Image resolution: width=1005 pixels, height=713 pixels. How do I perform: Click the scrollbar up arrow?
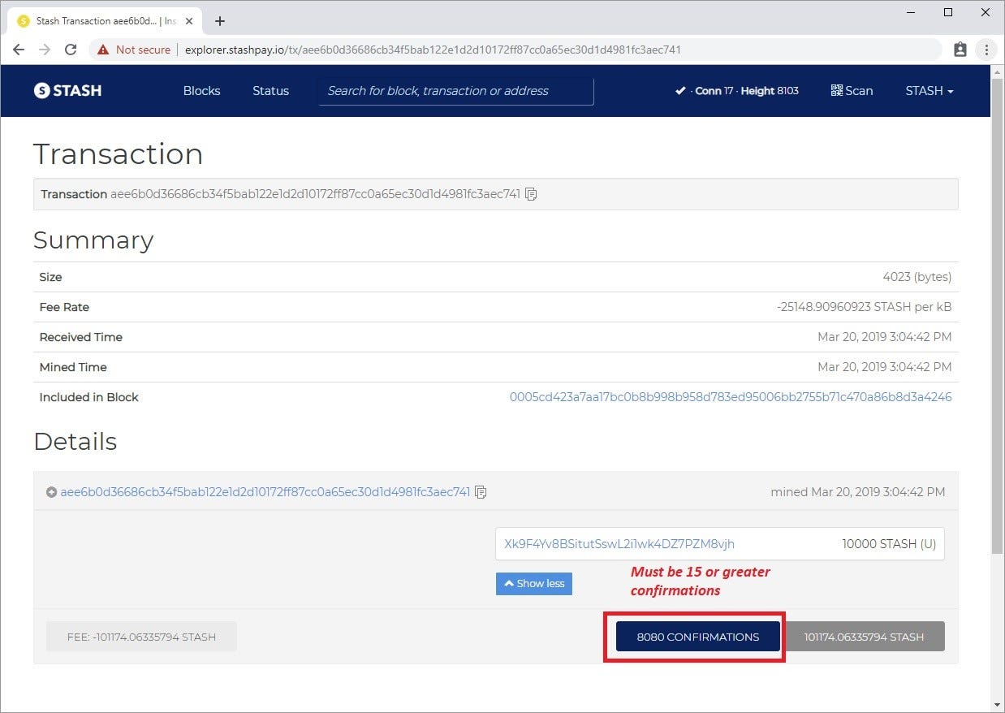click(998, 71)
